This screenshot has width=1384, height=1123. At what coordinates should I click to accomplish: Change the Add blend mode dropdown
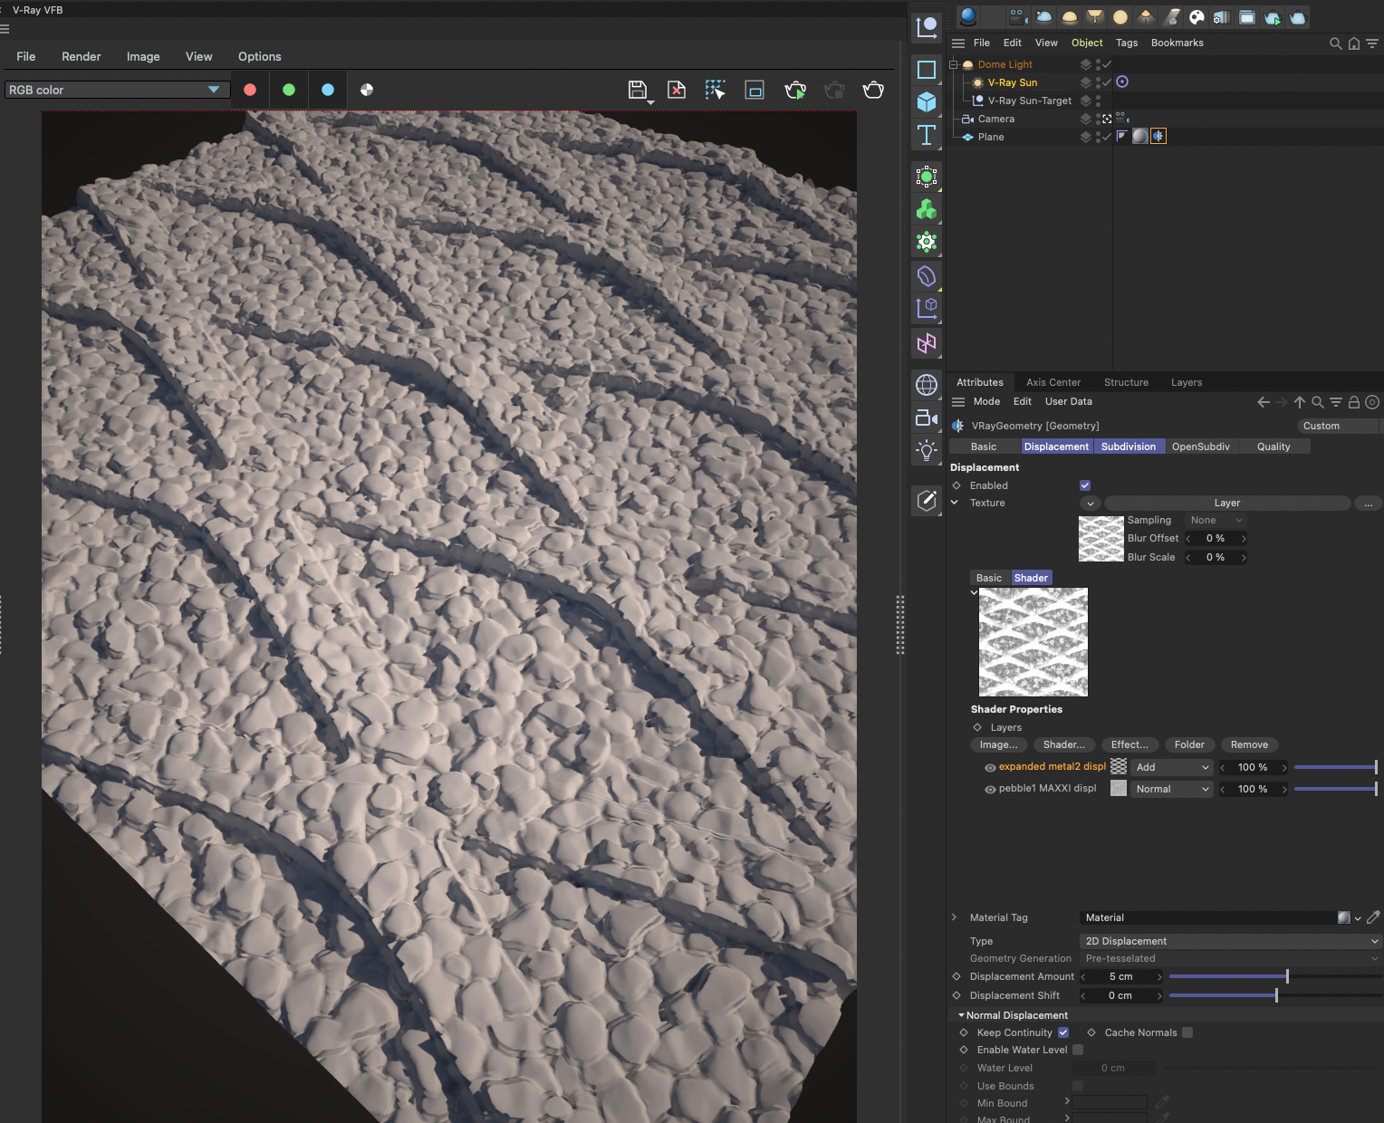click(1172, 767)
